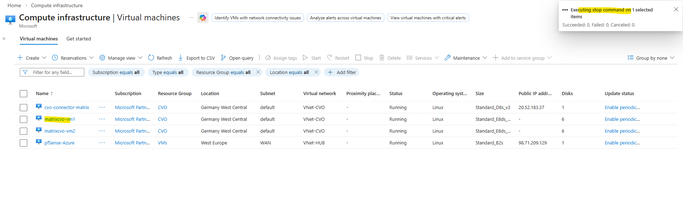Open the ellipsis menu for the matrixcvo-vm2 row
683x222 pixels.
[x=102, y=131]
